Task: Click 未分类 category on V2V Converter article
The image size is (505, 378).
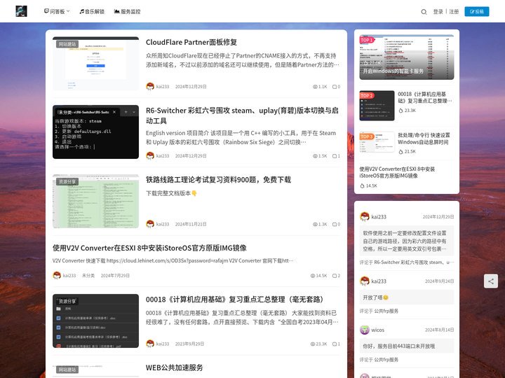Action: pyautogui.click(x=88, y=276)
